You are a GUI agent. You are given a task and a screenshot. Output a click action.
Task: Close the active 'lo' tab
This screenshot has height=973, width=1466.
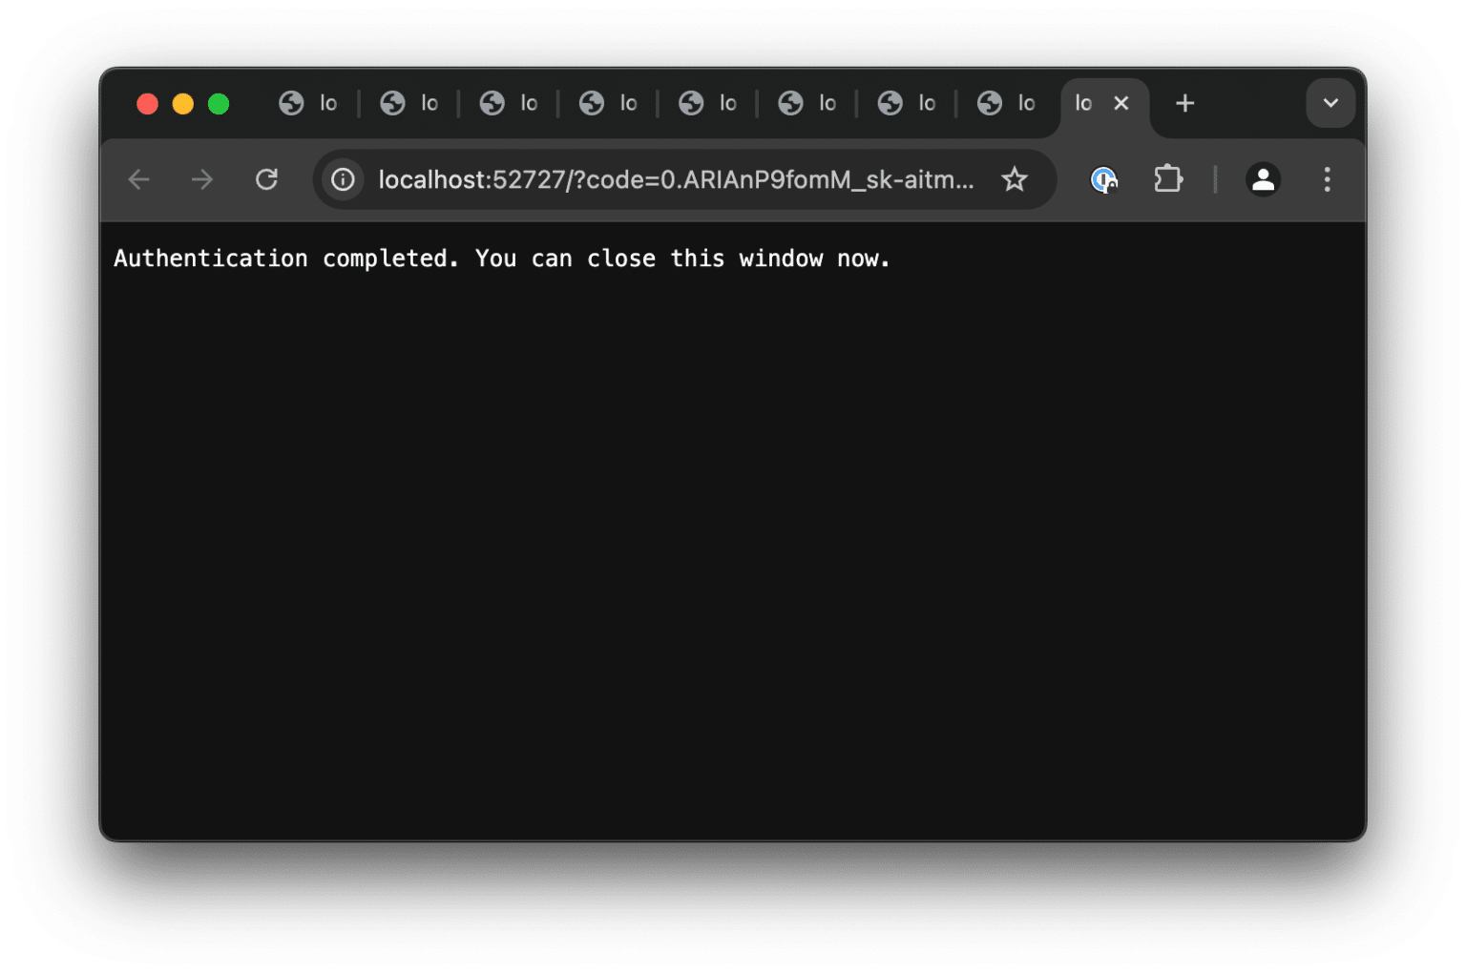1121,103
